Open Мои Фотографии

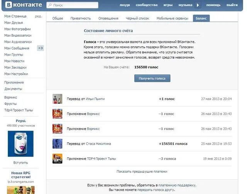pos(17,29)
